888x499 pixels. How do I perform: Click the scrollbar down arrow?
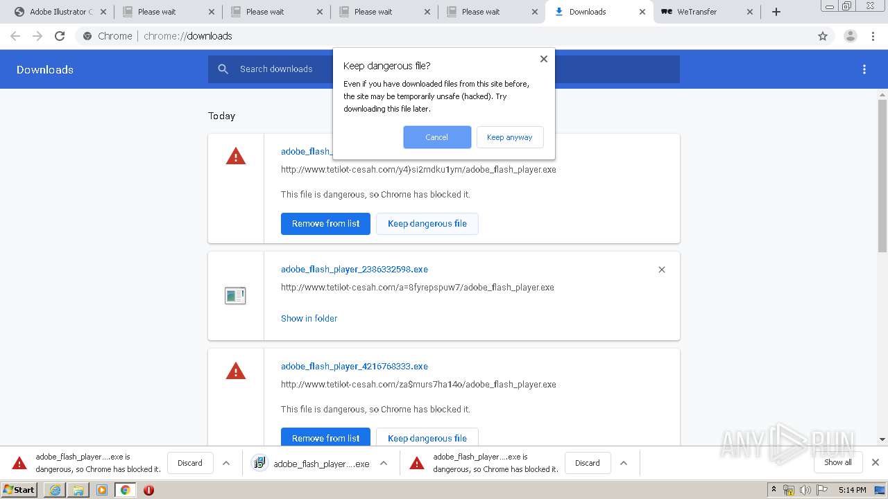[882, 439]
